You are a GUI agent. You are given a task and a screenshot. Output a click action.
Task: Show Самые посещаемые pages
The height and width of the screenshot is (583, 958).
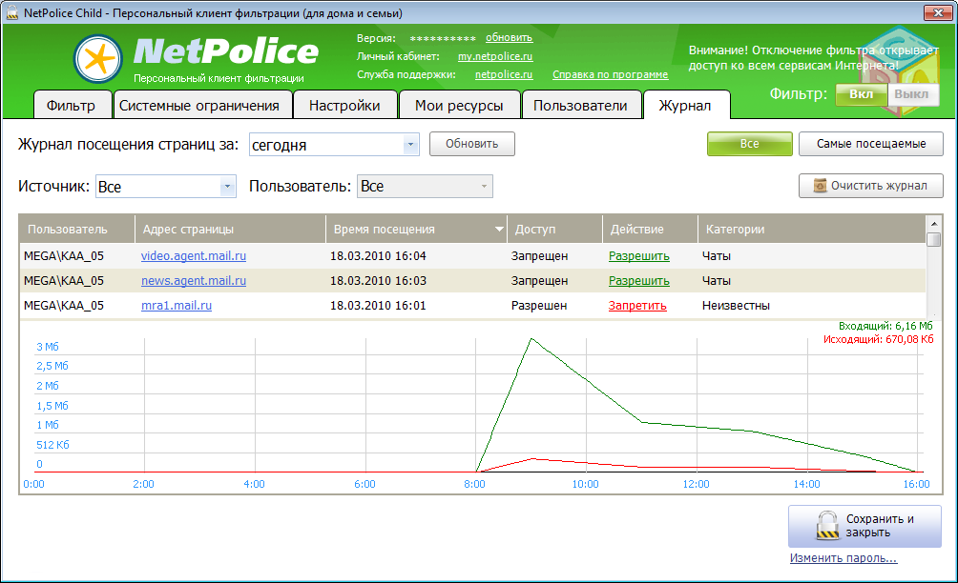click(870, 144)
